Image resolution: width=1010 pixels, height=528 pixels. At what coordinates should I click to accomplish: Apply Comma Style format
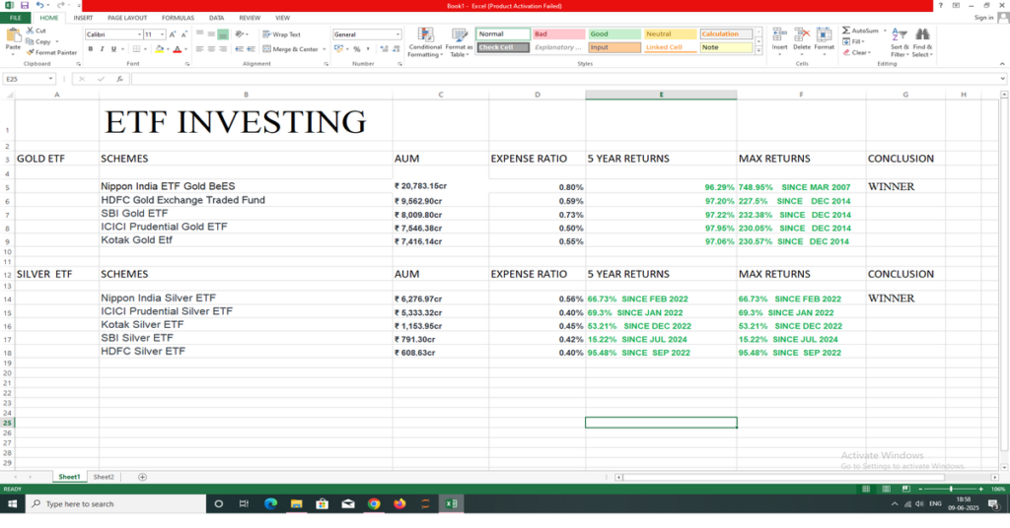point(369,49)
